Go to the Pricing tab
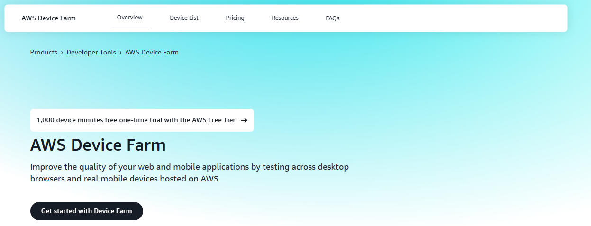Viewport: 591px width, 226px height. (235, 18)
